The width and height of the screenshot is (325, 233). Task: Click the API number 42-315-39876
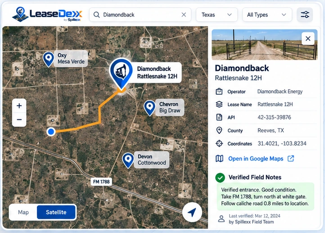click(x=274, y=117)
